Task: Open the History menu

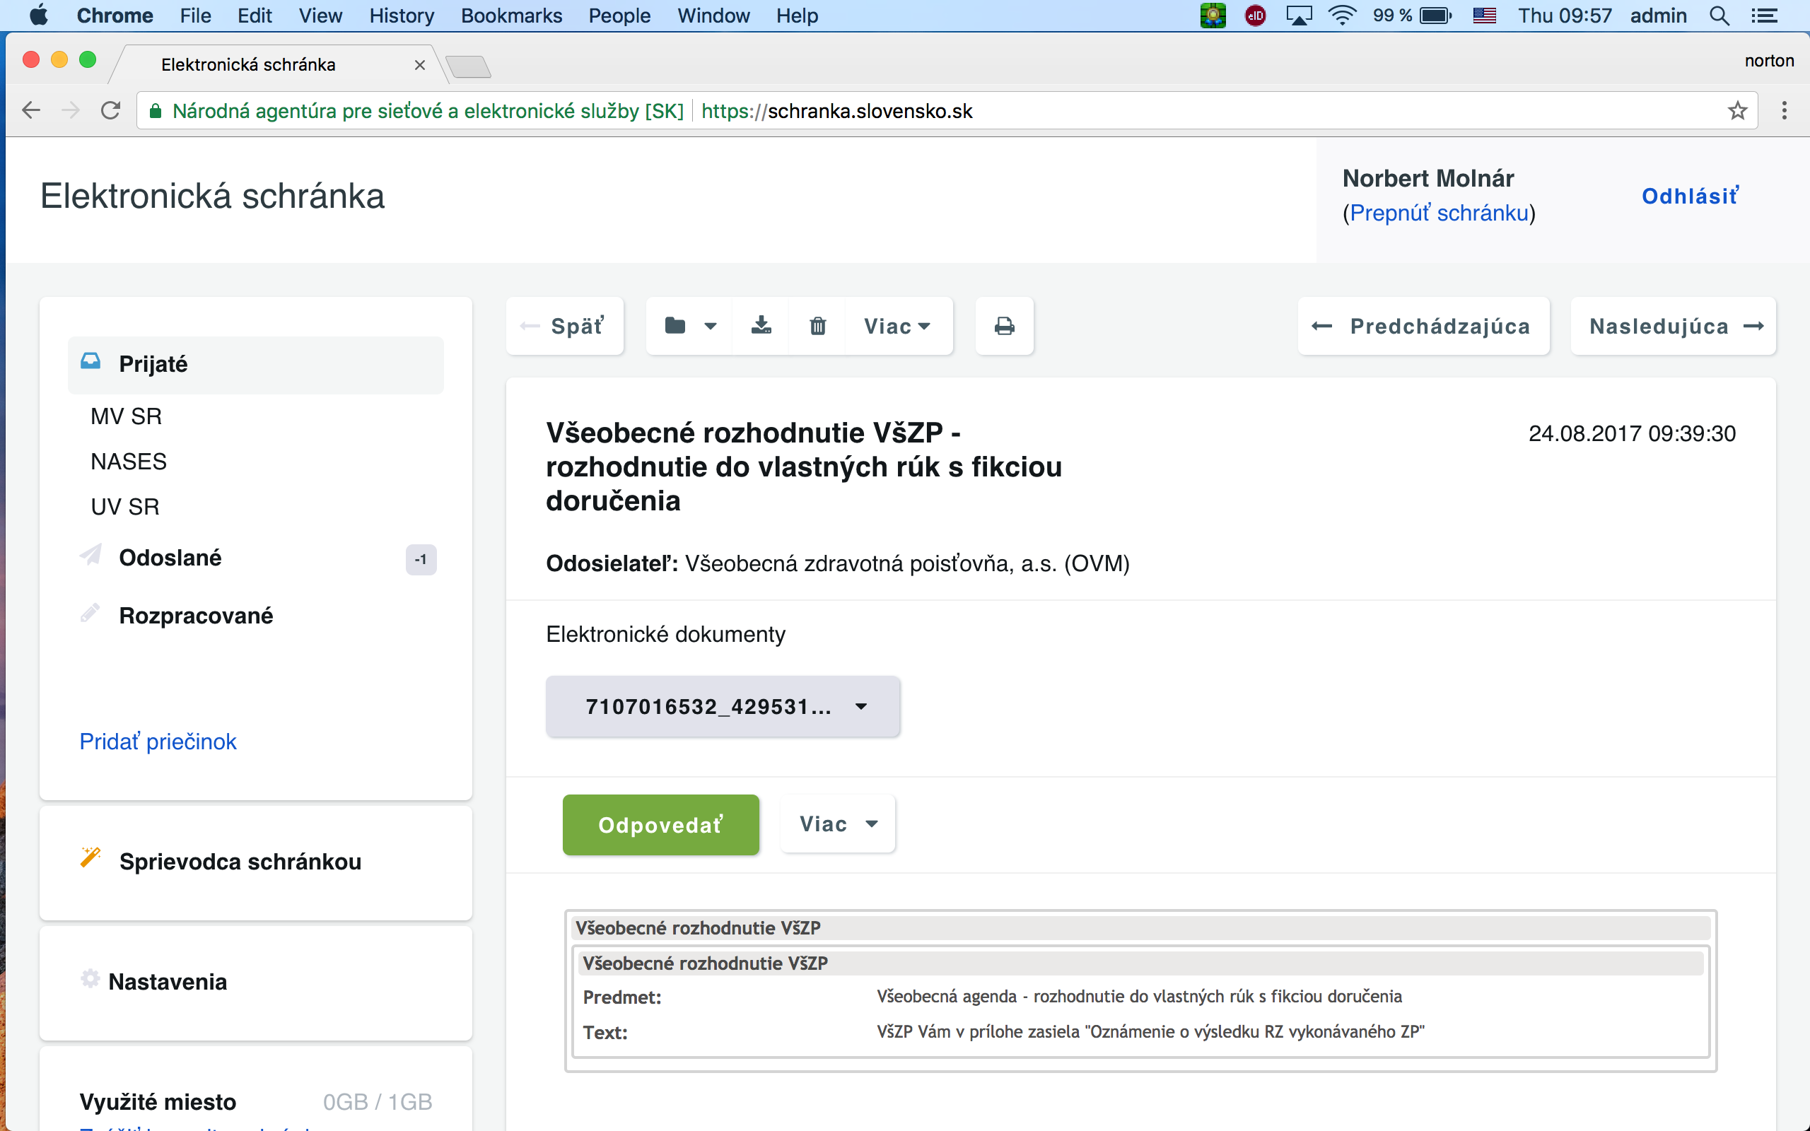Action: pos(401,16)
